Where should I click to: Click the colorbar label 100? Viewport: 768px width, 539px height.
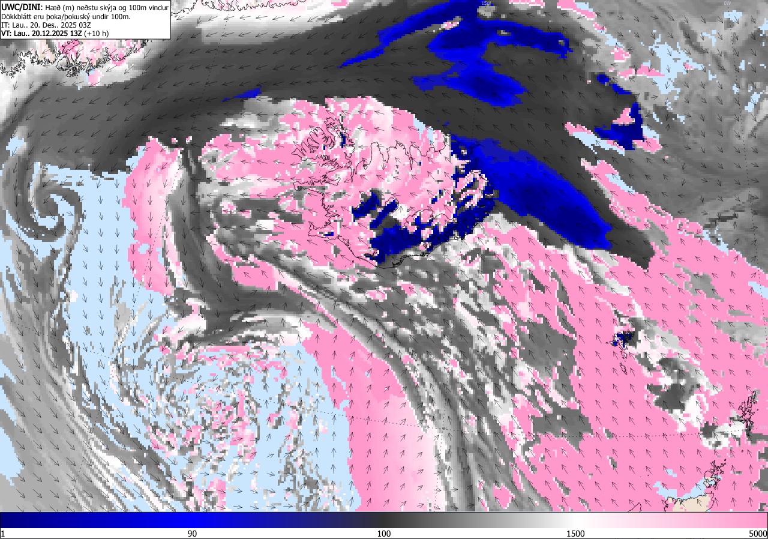coord(384,534)
